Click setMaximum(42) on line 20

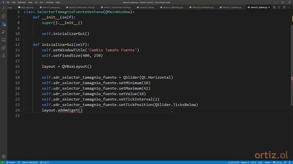click(135, 88)
